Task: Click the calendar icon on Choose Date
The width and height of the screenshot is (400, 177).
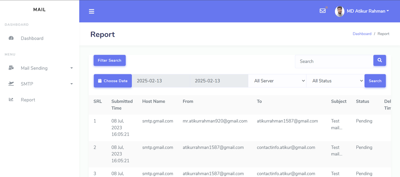Action: [x=100, y=81]
